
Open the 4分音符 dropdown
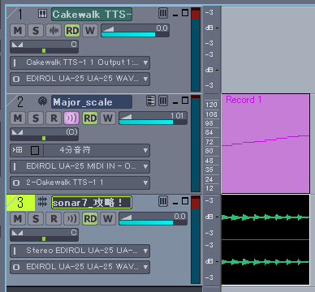[97, 150]
